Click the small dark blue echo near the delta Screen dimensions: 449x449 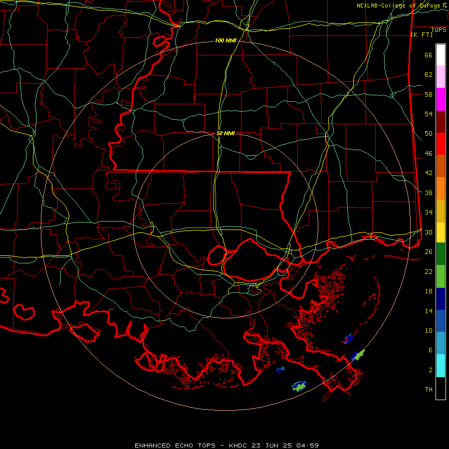(280, 370)
